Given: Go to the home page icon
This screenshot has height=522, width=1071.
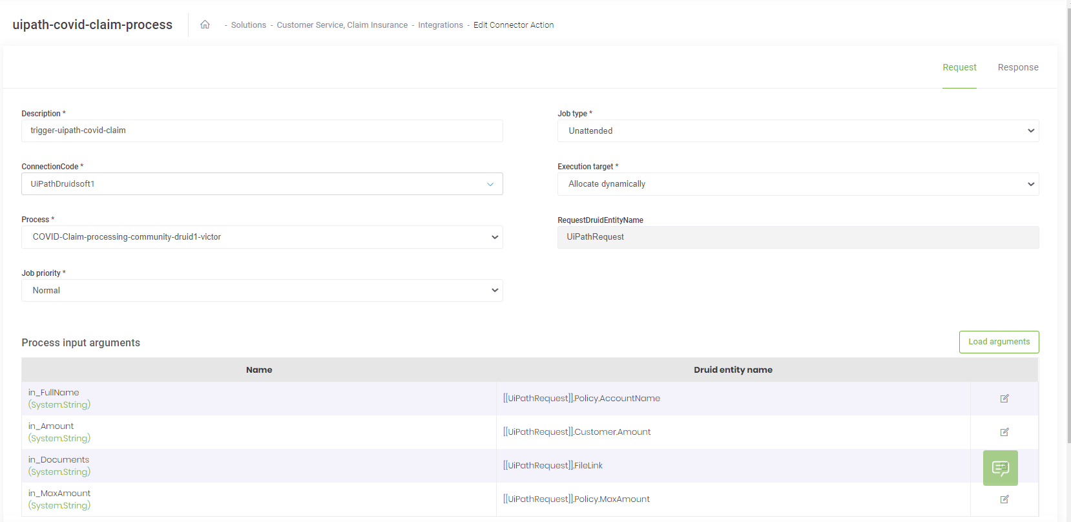Looking at the screenshot, I should pos(205,25).
